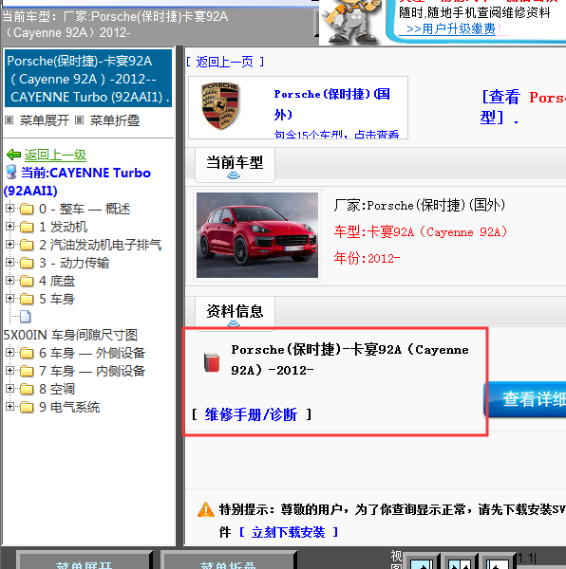Click third bottom-right view toolbar icon
The height and width of the screenshot is (569, 566).
pos(497,561)
